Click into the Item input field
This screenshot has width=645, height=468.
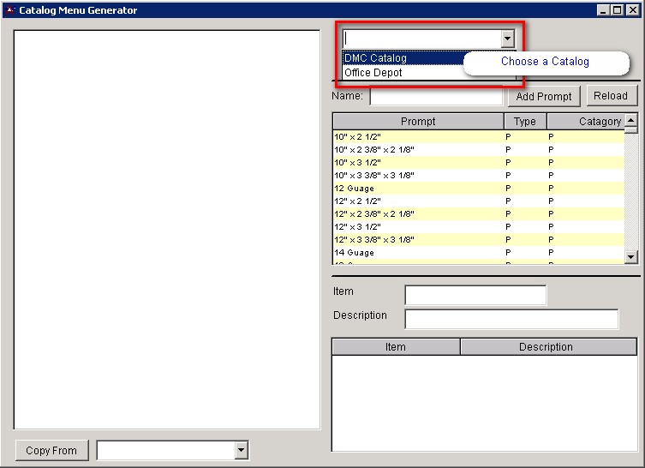coord(475,295)
